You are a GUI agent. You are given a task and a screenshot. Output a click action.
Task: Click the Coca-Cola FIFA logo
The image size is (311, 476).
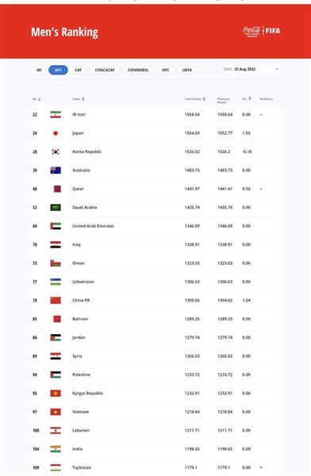tap(262, 31)
